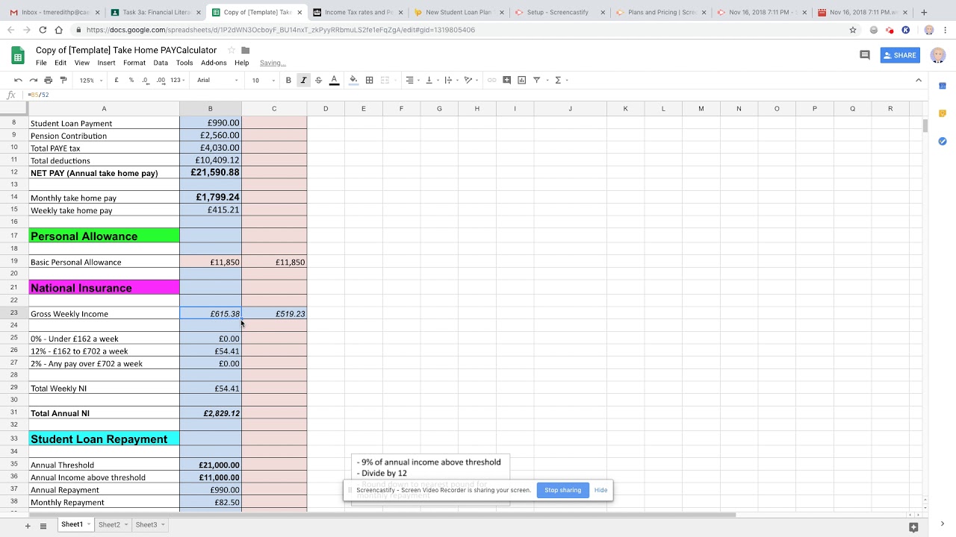Select column D header

[x=326, y=109]
